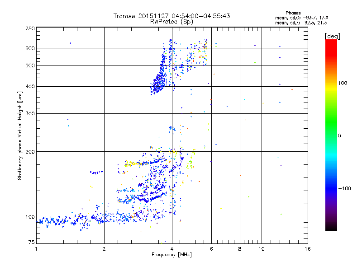
Task: Click the short blue trace segment below 2 MHz
Action: (x=96, y=172)
